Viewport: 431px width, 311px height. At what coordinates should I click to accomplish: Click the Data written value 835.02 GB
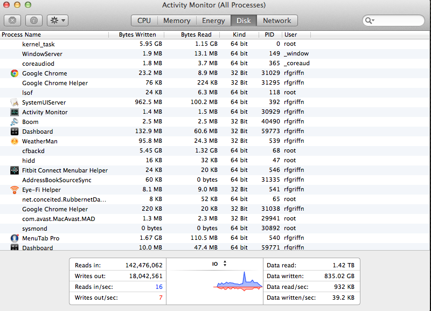coord(339,276)
